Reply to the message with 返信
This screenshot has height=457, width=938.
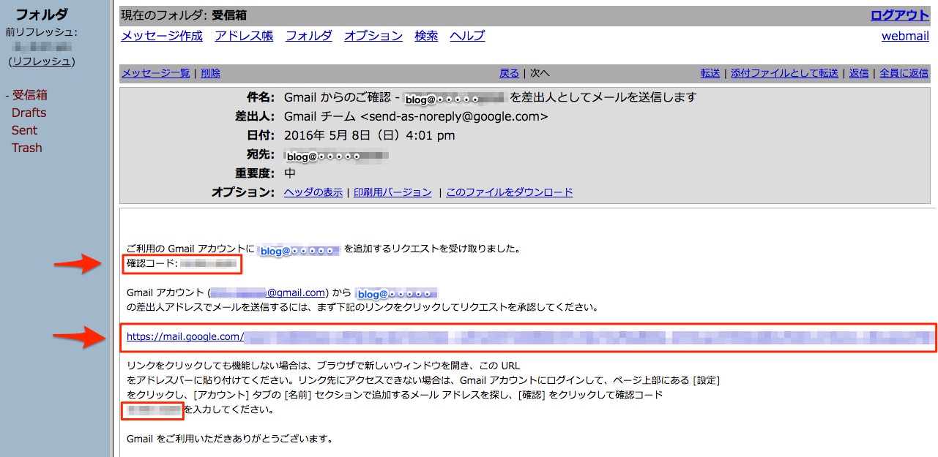coord(859,73)
